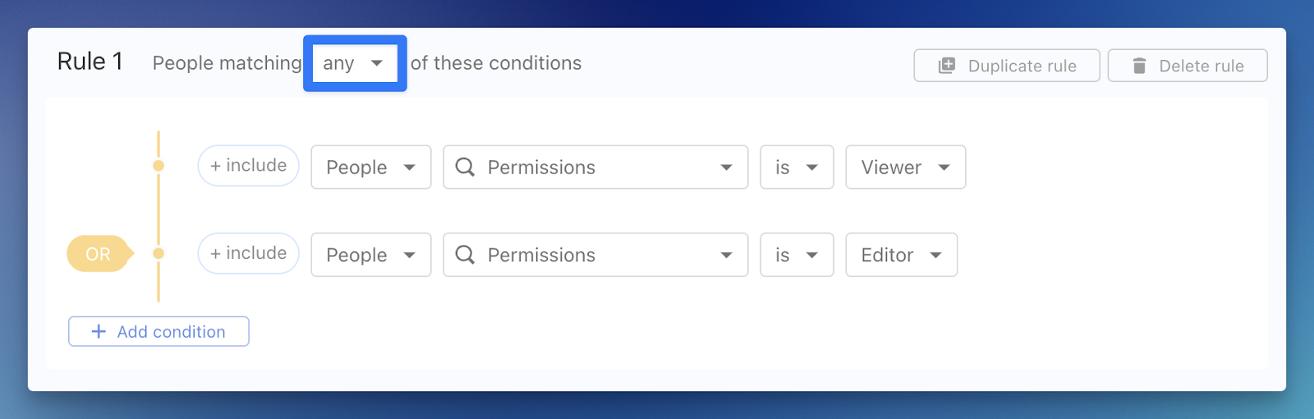Toggle the second condition's + include pill
1314x419 pixels.
[x=248, y=253]
